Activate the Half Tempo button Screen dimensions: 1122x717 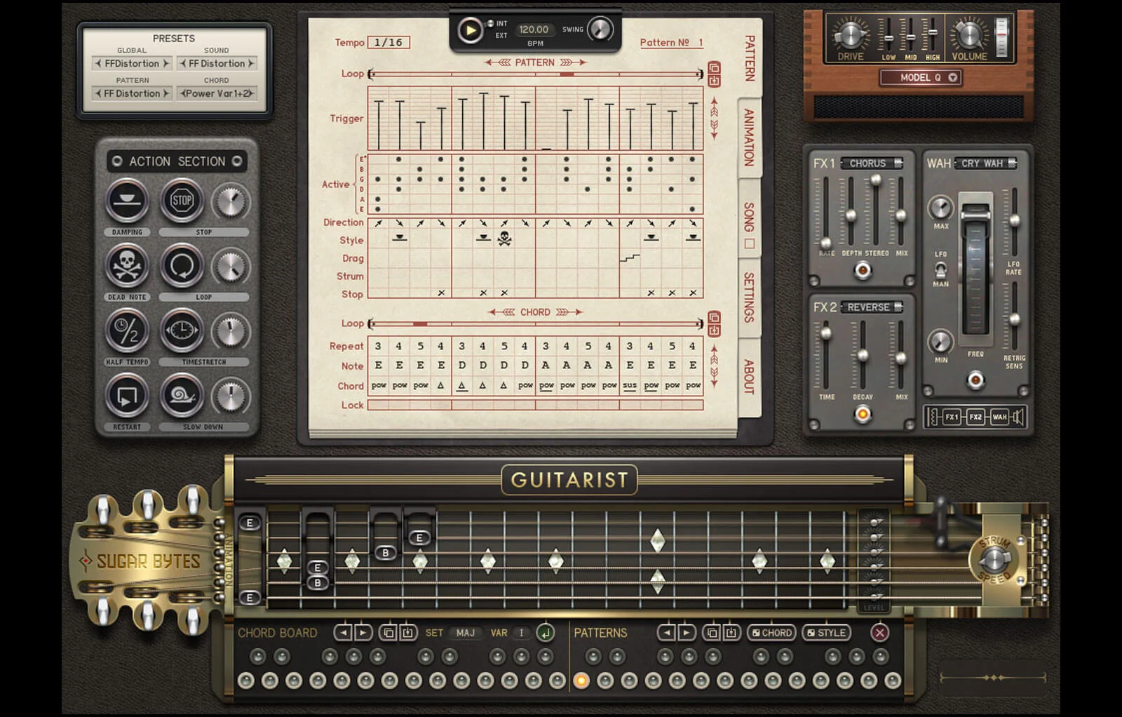127,331
